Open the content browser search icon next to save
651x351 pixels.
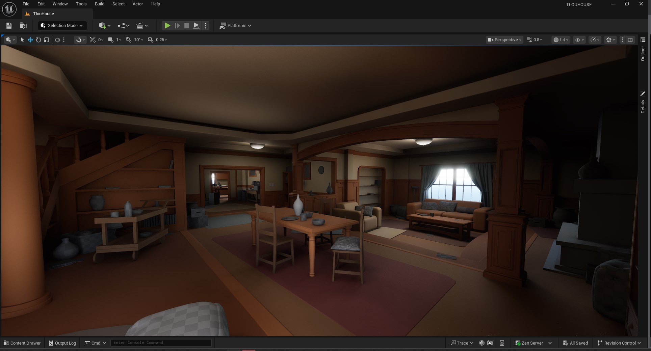pos(23,26)
